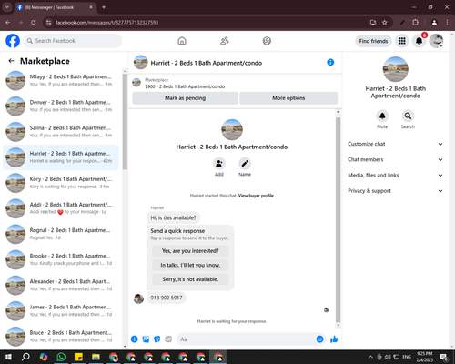
Task: Click the listing thumbnail in Marketplace banner
Action: 136,83
